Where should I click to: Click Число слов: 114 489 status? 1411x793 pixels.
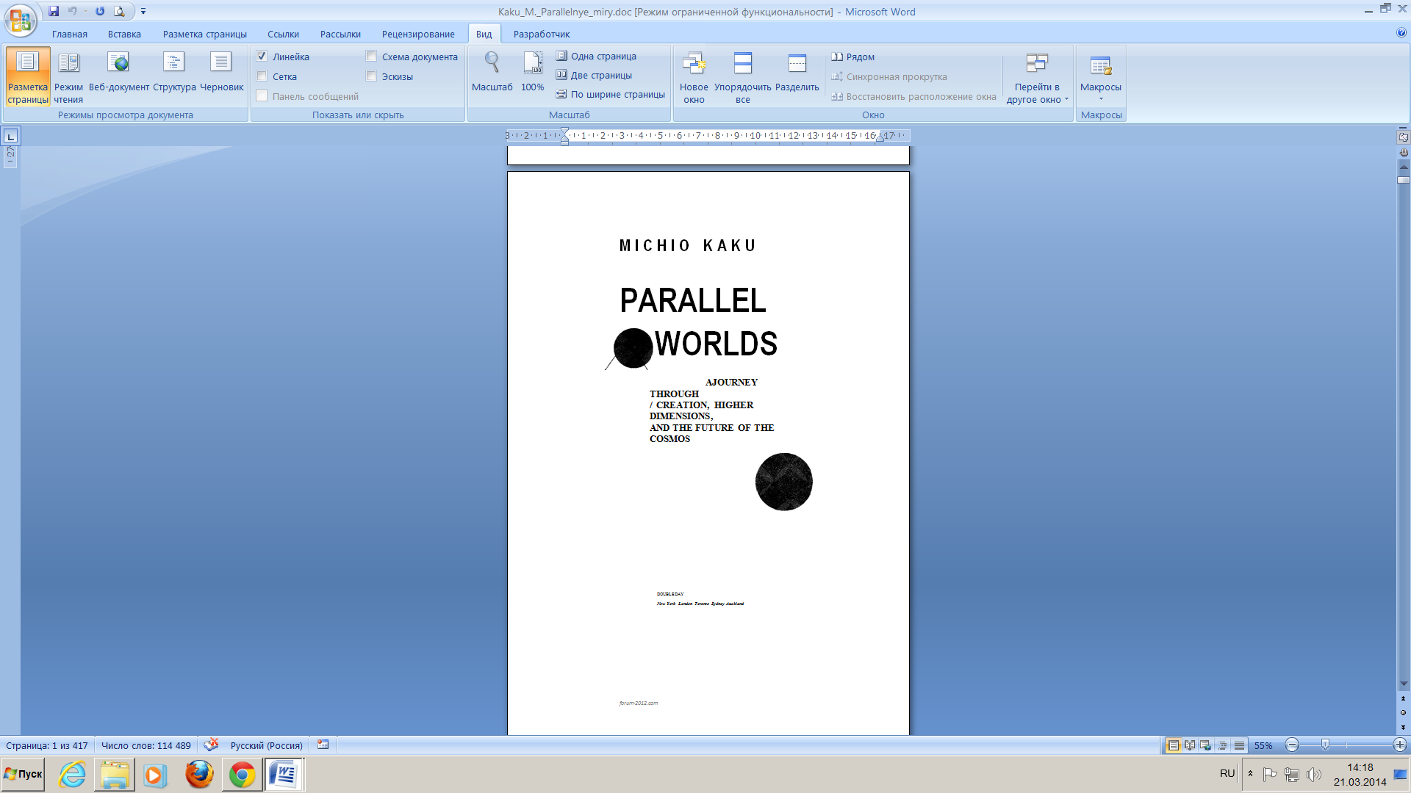146,745
